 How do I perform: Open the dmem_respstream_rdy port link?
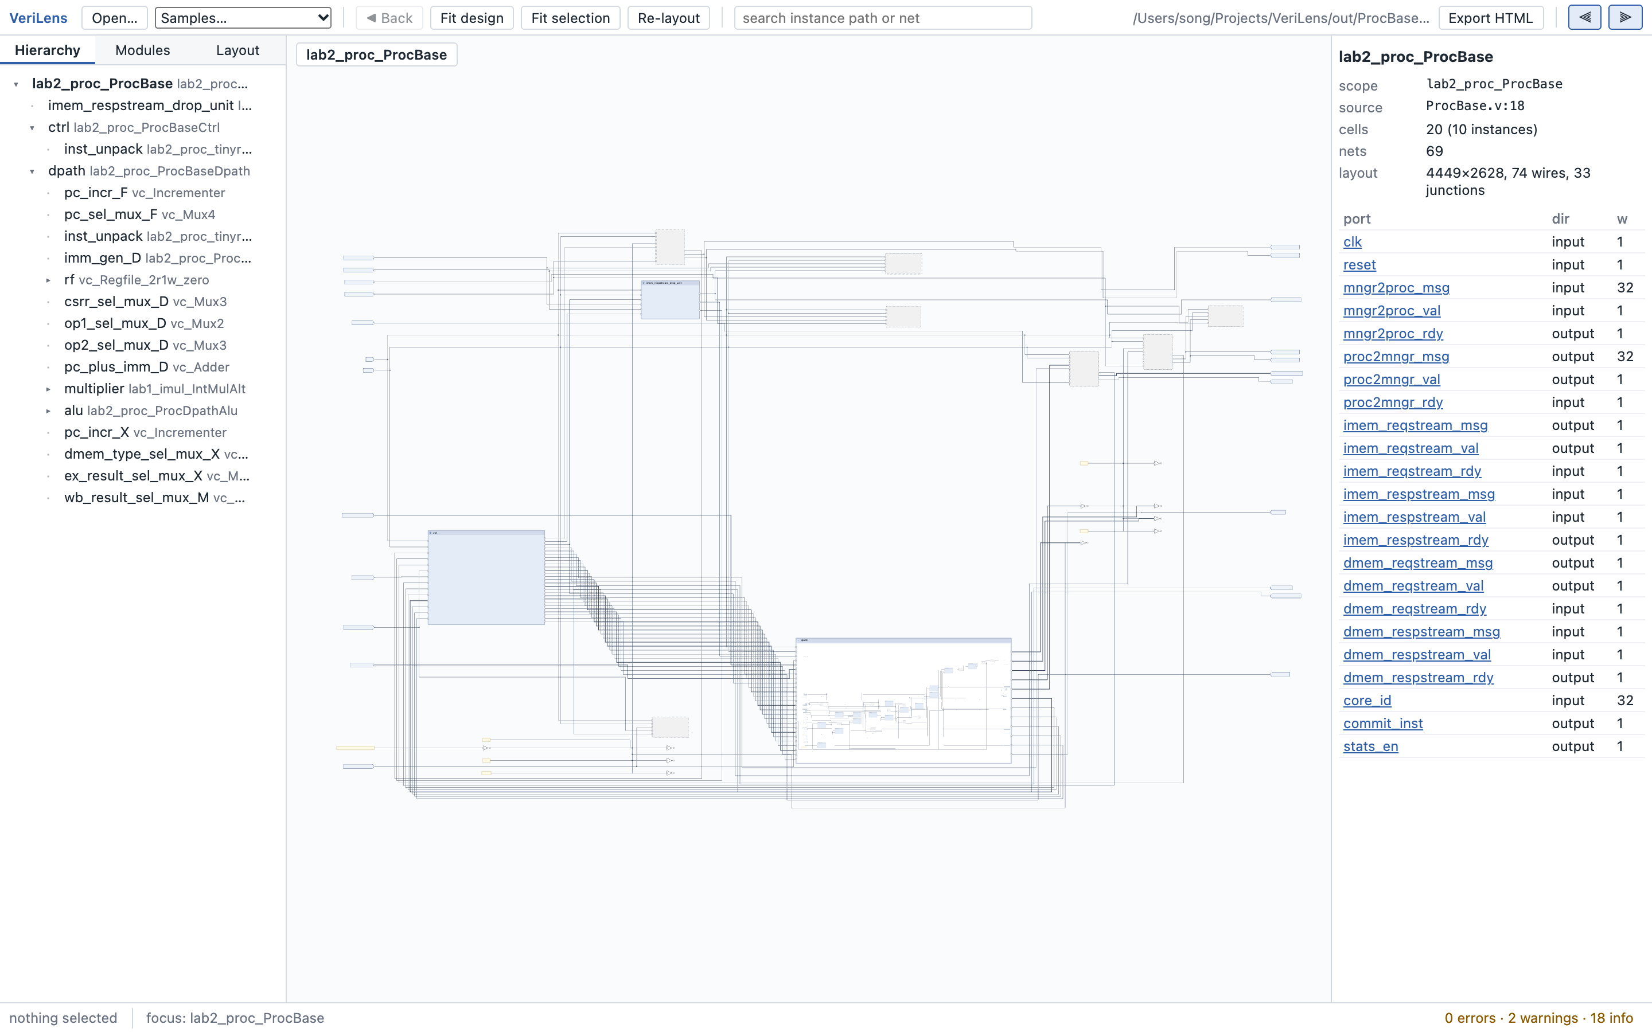(x=1418, y=677)
